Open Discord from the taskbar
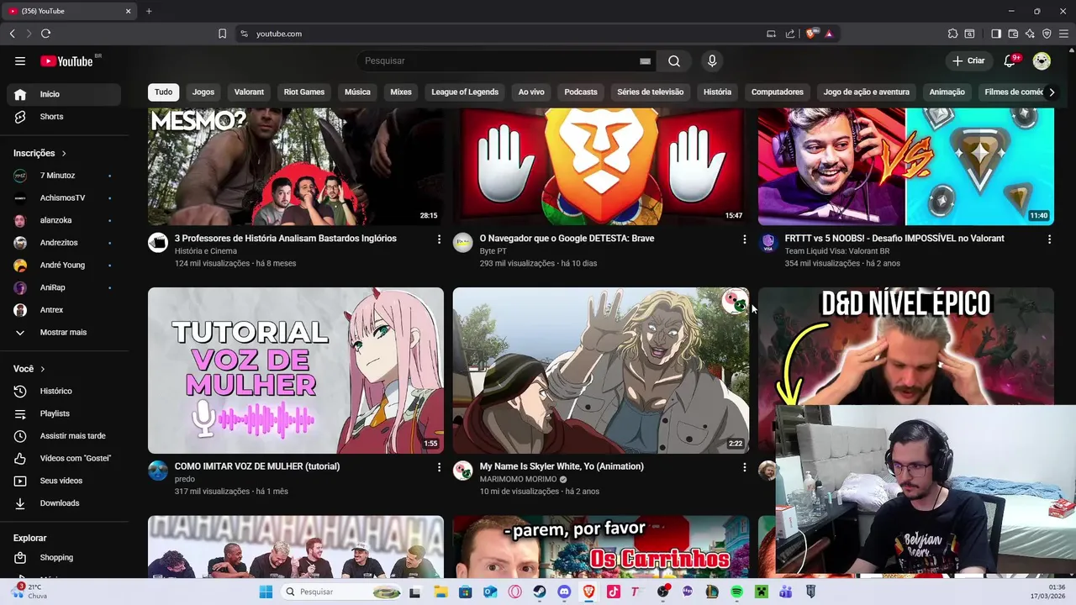 click(x=564, y=592)
